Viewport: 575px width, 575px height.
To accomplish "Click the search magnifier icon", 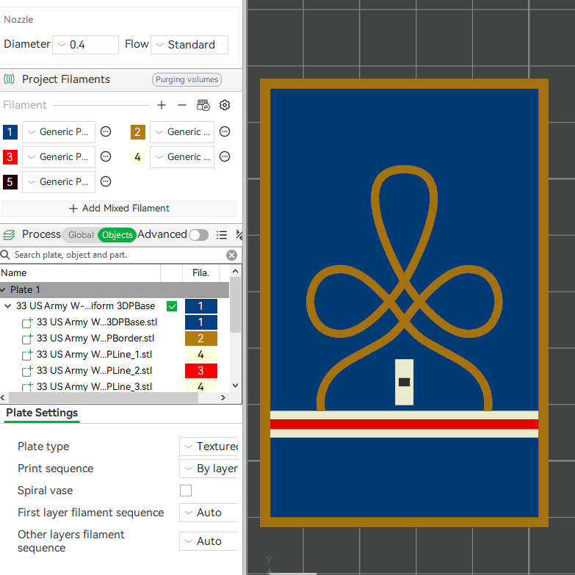I will tap(5, 255).
